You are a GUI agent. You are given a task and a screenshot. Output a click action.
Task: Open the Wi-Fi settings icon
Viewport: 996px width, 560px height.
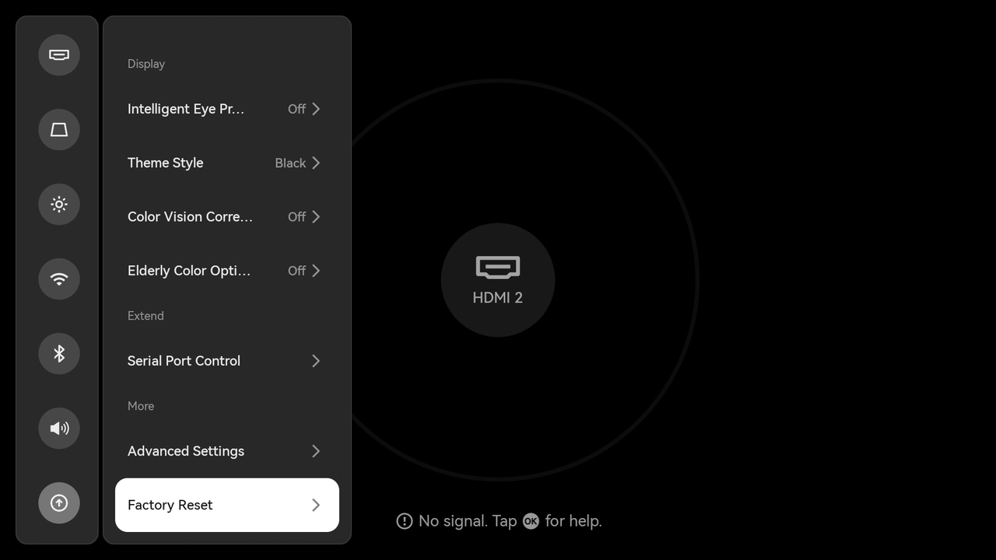pos(59,278)
